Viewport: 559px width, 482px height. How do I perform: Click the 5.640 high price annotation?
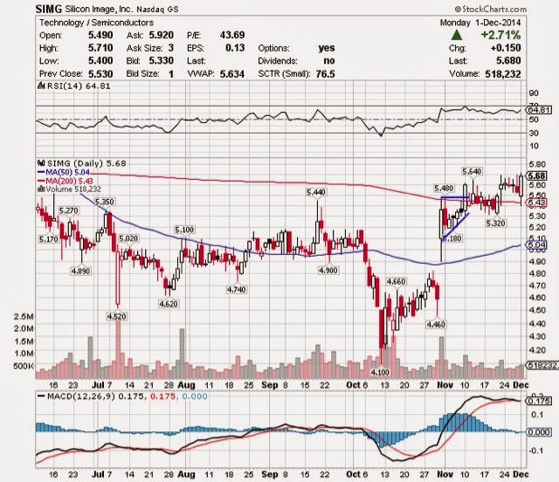[472, 171]
